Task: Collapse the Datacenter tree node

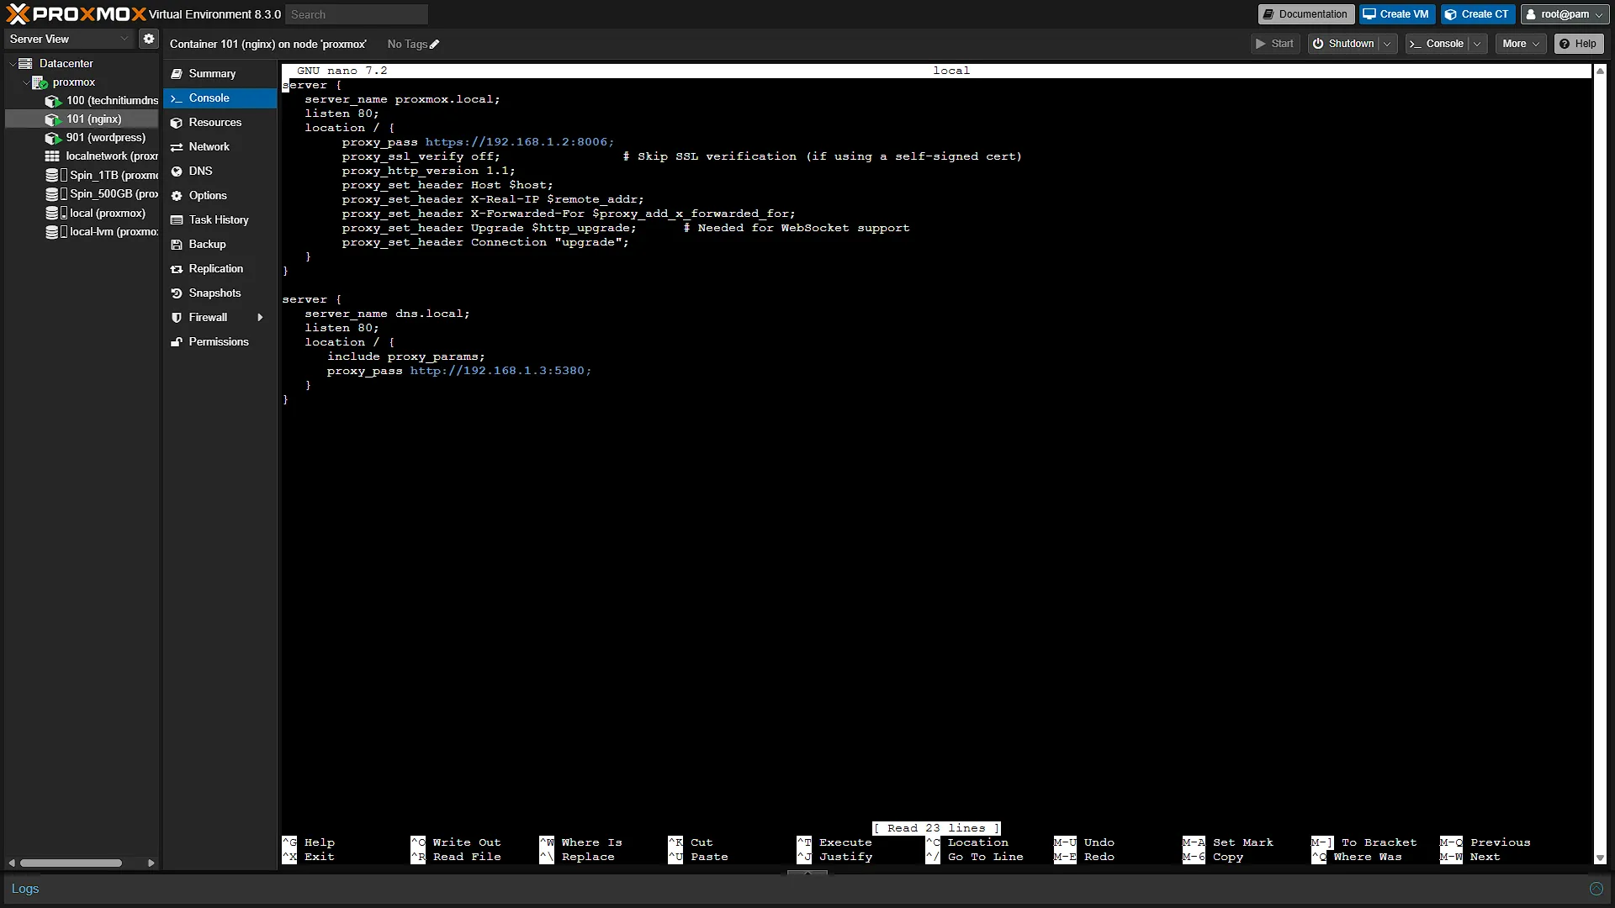Action: click(12, 64)
